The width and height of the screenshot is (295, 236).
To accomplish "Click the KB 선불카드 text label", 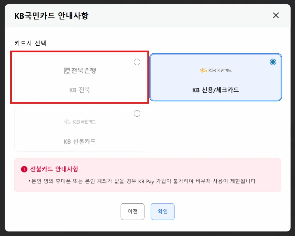I will tap(79, 141).
